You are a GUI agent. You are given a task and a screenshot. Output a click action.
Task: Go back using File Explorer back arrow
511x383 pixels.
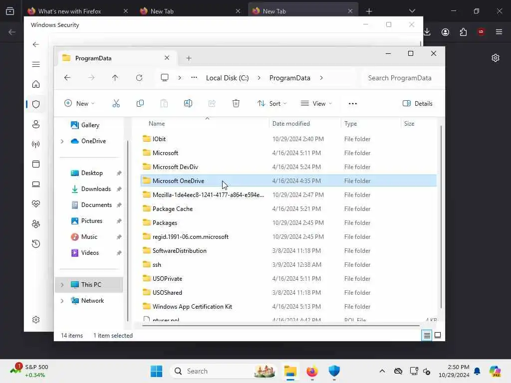coord(67,78)
